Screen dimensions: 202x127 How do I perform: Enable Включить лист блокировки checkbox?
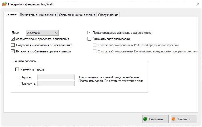pos(89,39)
